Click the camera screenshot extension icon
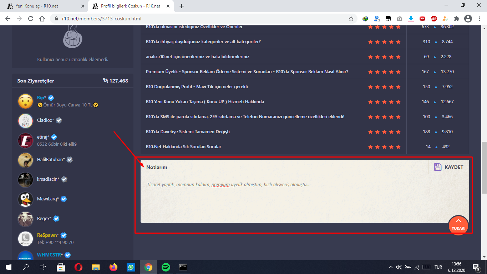This screenshot has width=487, height=274. (400, 19)
